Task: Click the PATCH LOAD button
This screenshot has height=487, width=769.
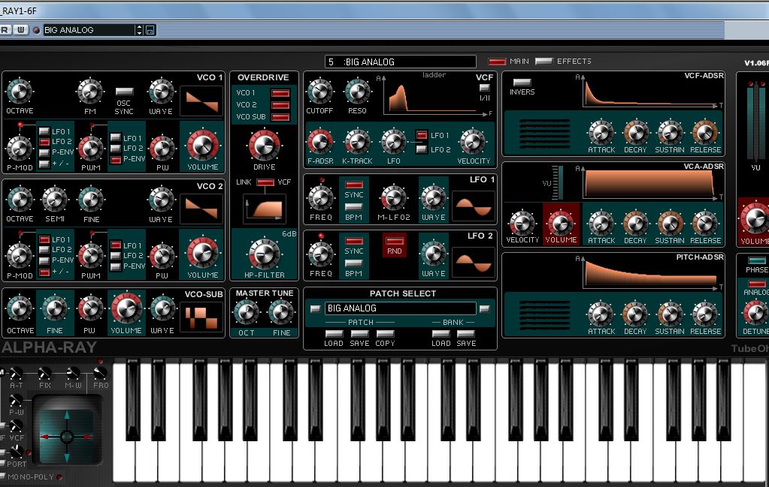Action: click(334, 334)
